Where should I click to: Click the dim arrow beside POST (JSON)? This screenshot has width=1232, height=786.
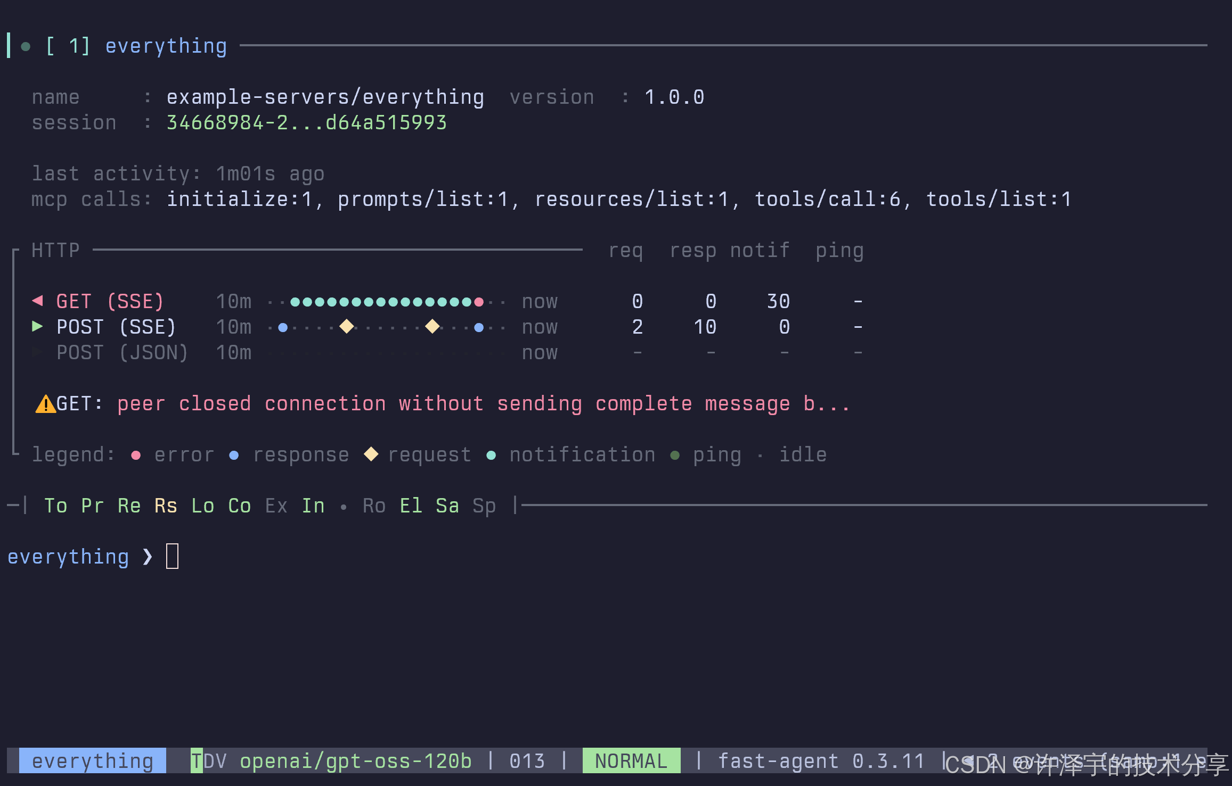(37, 352)
